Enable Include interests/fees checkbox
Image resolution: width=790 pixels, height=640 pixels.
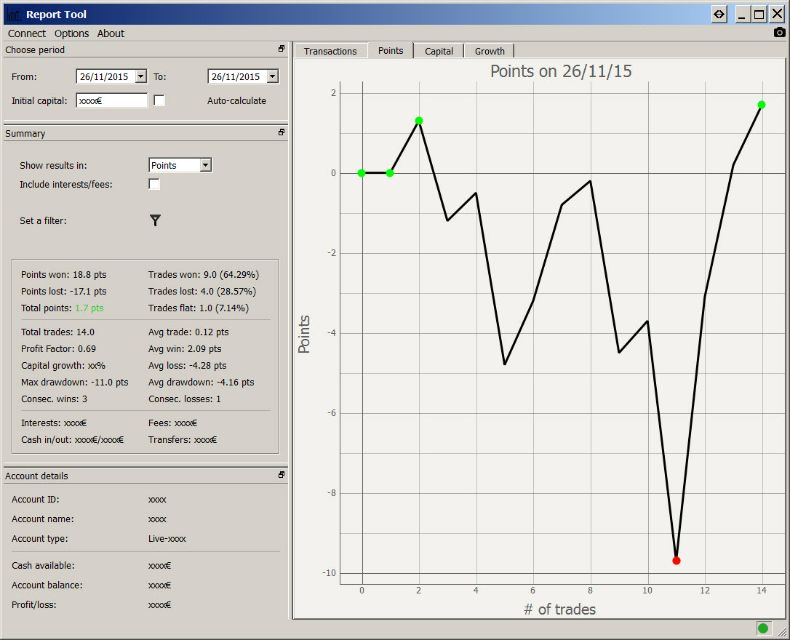(154, 184)
